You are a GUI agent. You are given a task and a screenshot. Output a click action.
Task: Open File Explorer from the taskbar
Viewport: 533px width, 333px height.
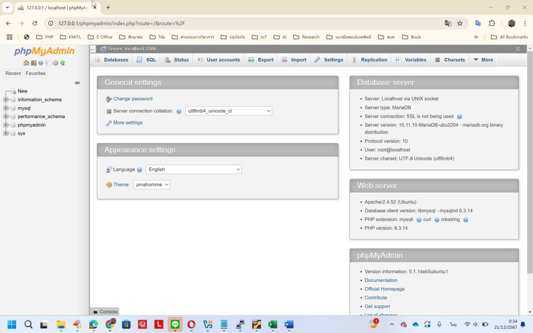click(61, 325)
